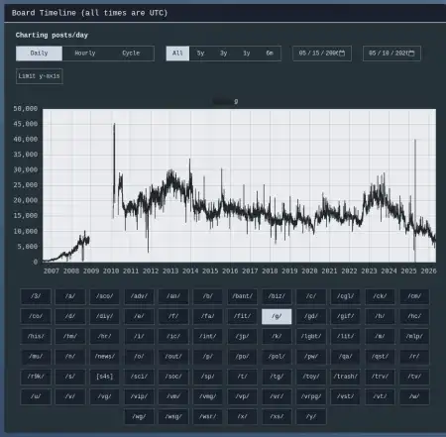Screen dimensions: 446x437
Task: Show the /gif/ board data
Action: click(x=346, y=316)
